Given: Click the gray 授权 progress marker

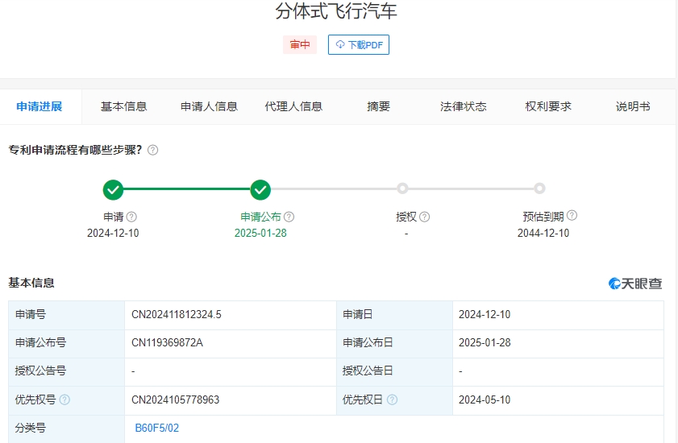Looking at the screenshot, I should tap(402, 188).
